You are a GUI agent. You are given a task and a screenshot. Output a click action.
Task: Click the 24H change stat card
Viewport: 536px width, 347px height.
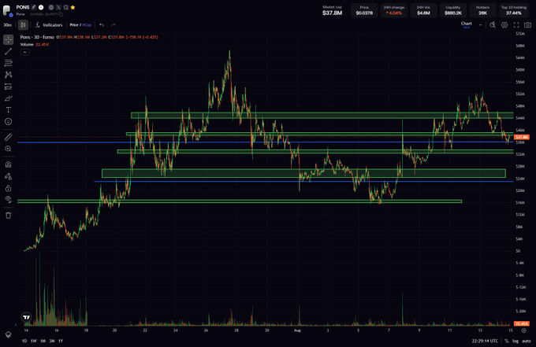(x=394, y=10)
